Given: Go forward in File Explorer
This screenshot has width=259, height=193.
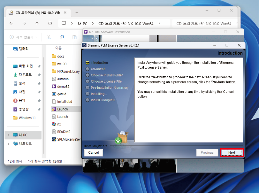Looking at the screenshot, I should click(x=24, y=23).
